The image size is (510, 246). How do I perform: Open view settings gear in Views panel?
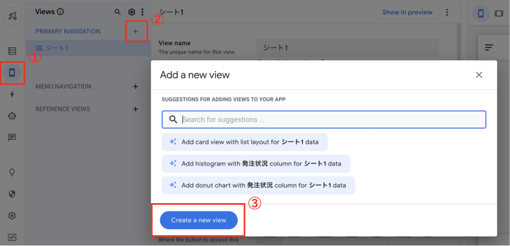[131, 12]
